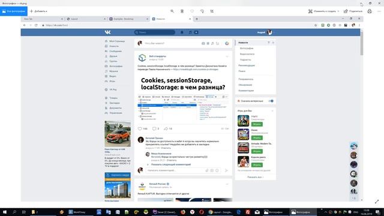Send the comment with the arrow icon

pyautogui.click(x=226, y=170)
